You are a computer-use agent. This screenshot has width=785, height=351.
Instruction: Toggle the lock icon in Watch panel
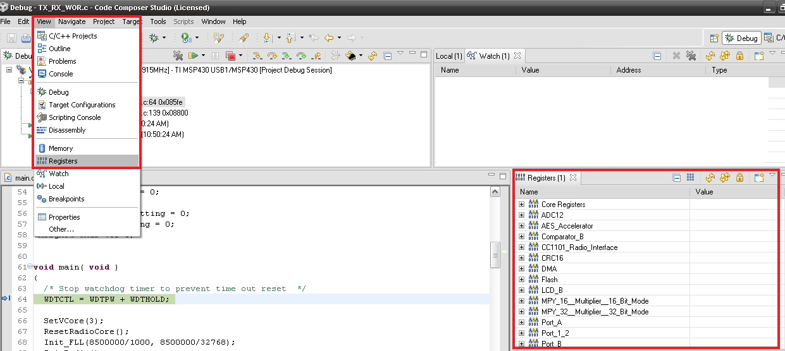tap(739, 56)
